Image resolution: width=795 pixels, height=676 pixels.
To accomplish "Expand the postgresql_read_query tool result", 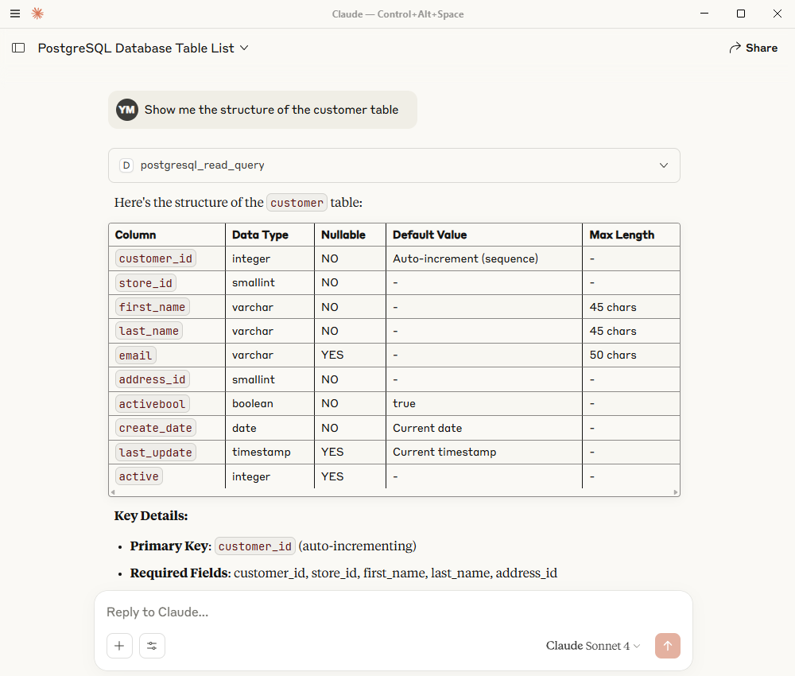I will tap(394, 165).
